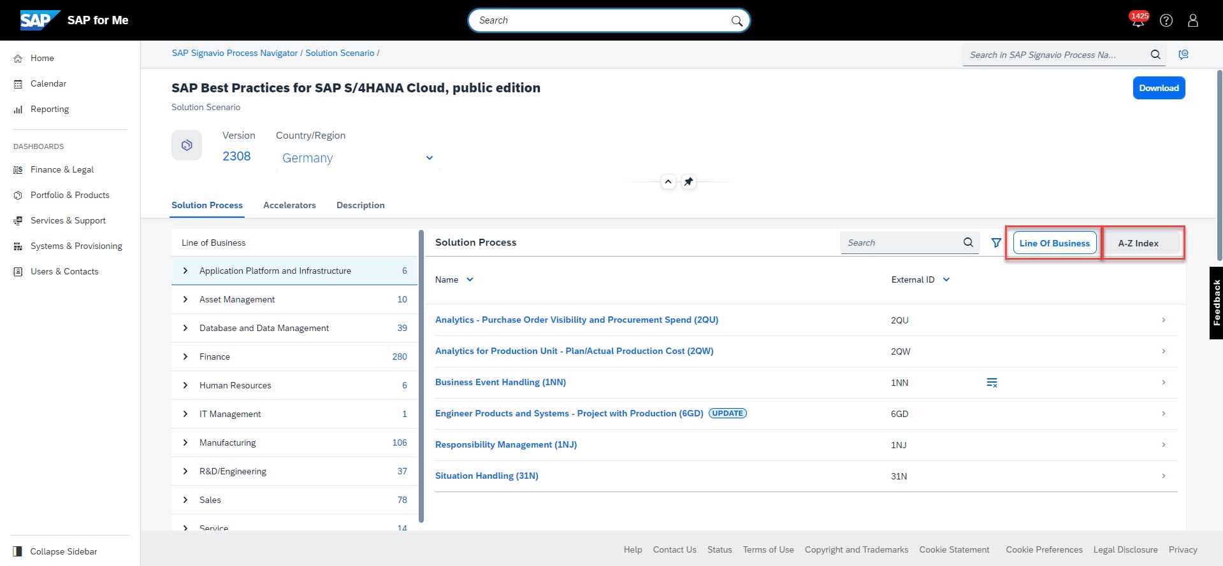The image size is (1223, 566).
Task: Switch view to A-Z Index
Action: pos(1138,243)
